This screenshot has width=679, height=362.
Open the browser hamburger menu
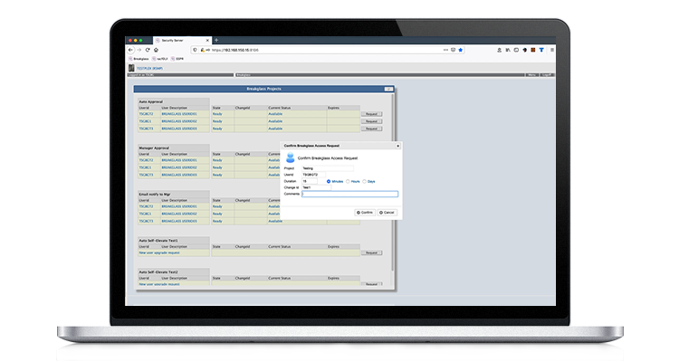coord(553,50)
